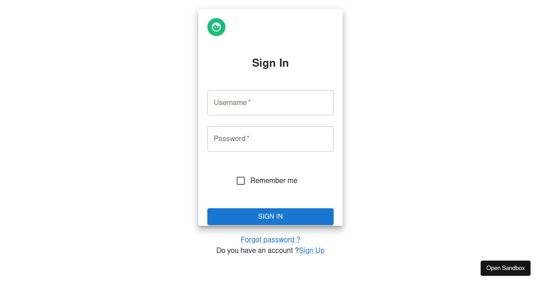Follow the Sign Up link
541x284 pixels.
(312, 251)
